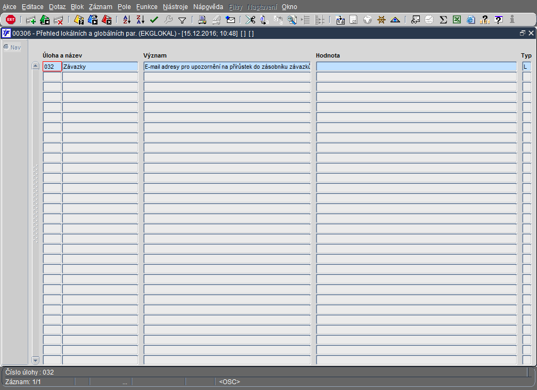Click the red EXIT stop-sign icon
This screenshot has width=537, height=390.
[11, 20]
